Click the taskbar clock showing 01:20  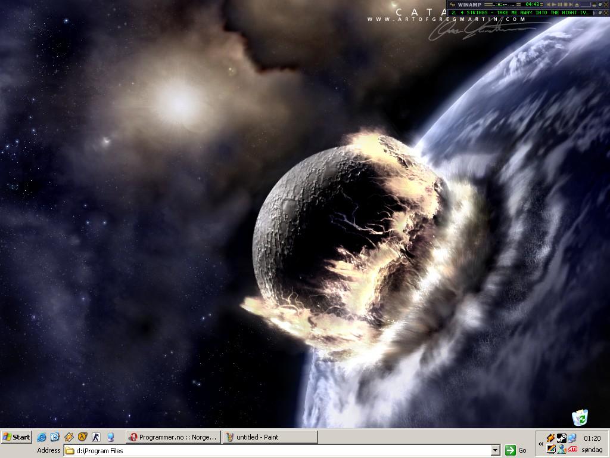[592, 438]
